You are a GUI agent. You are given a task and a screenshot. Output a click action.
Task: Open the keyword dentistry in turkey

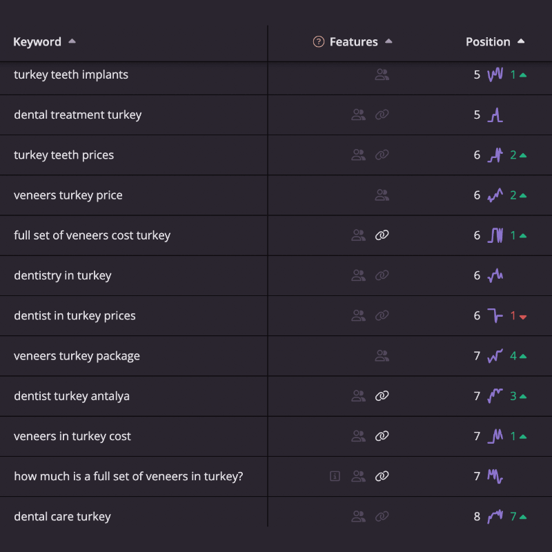coord(63,275)
